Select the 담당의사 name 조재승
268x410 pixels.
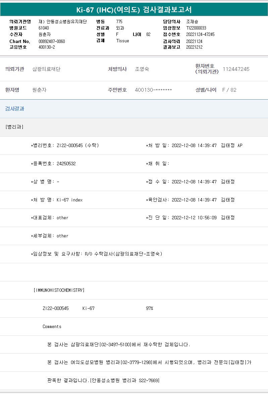192,21
